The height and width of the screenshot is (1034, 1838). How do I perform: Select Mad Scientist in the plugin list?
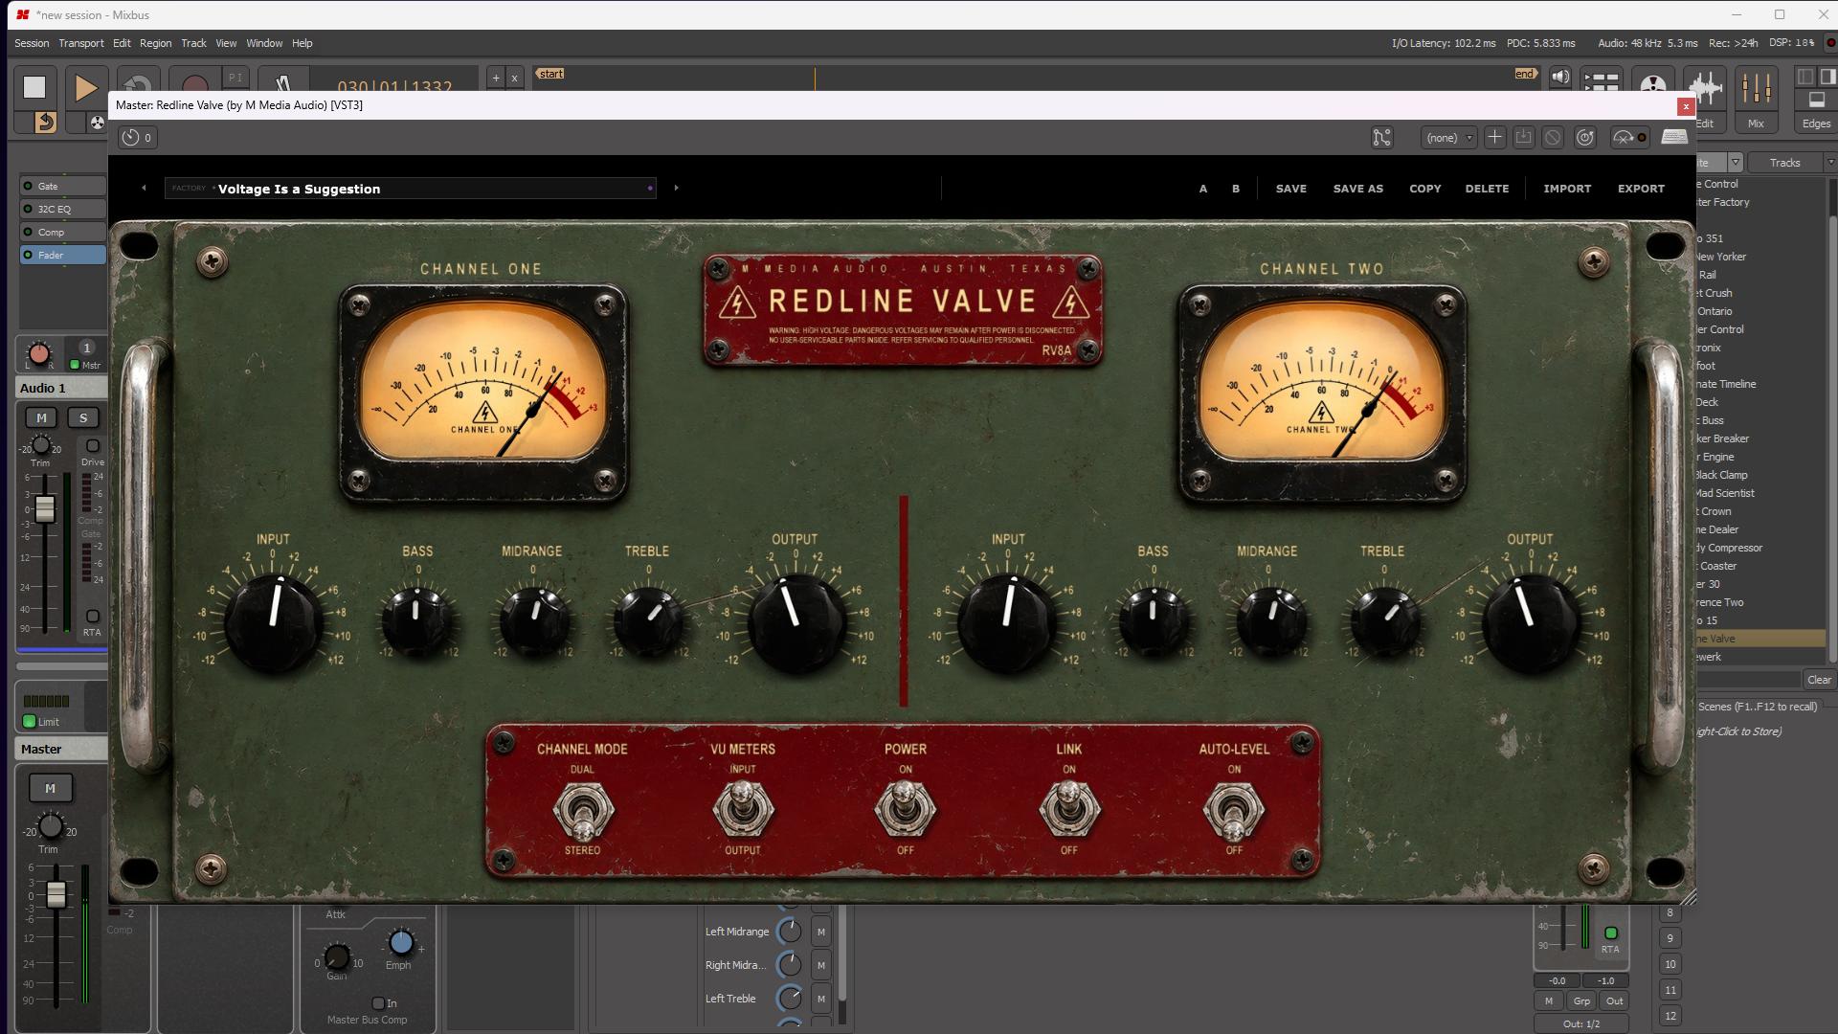(1725, 493)
